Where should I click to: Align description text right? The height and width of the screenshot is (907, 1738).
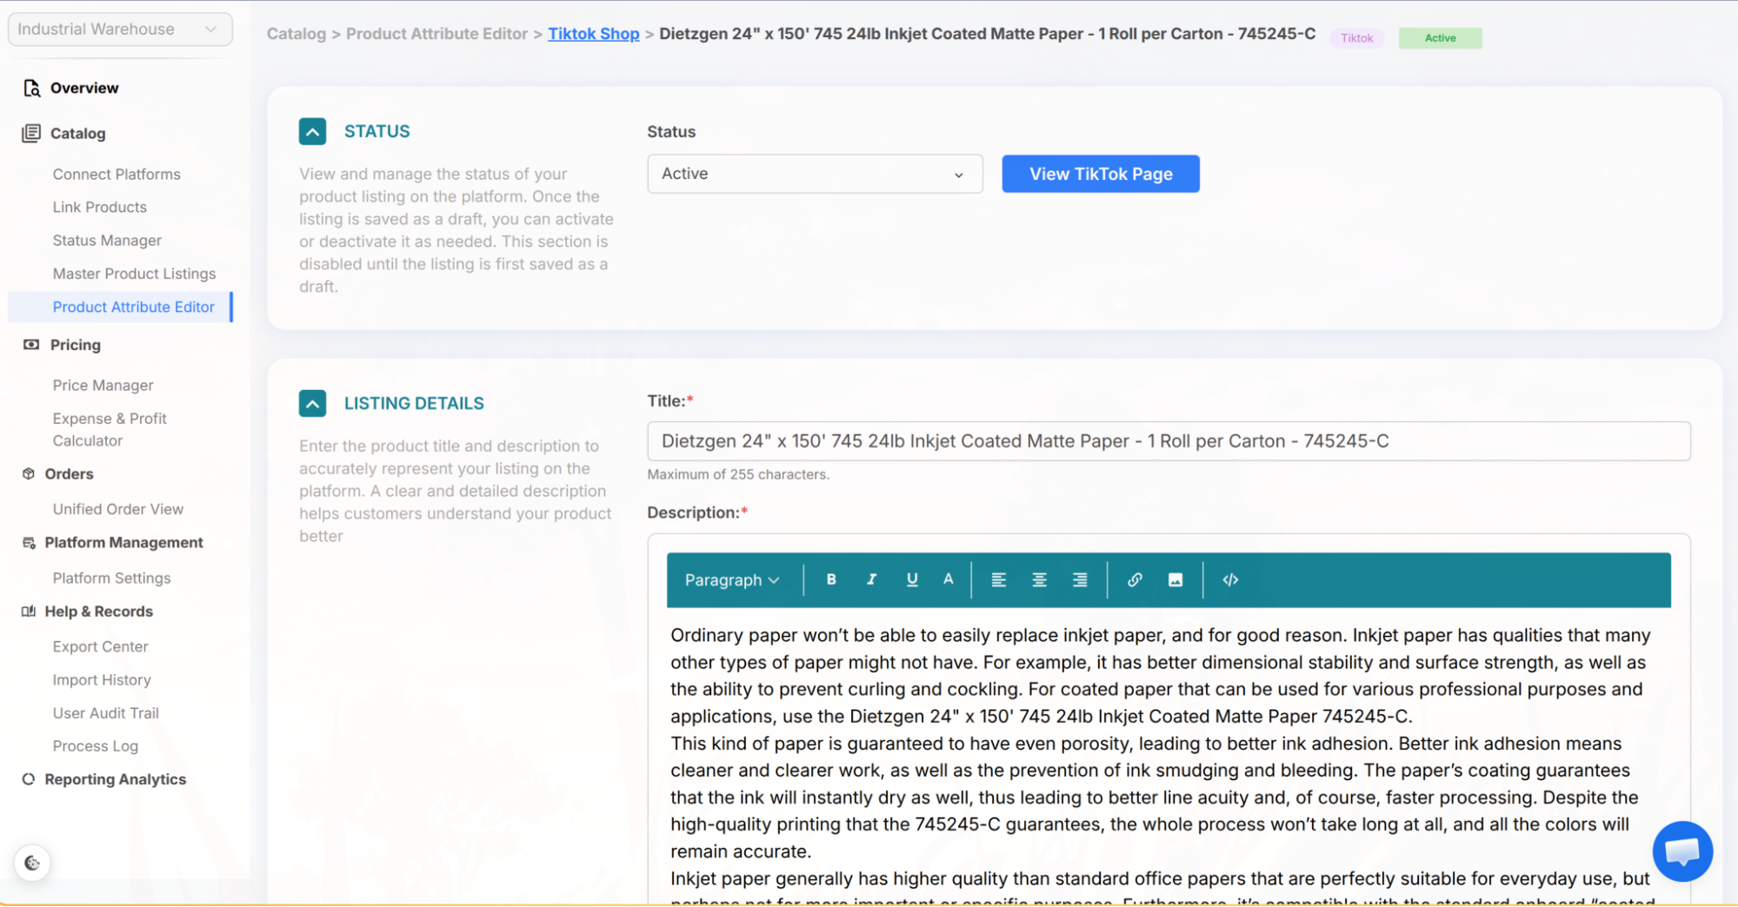tap(1080, 579)
